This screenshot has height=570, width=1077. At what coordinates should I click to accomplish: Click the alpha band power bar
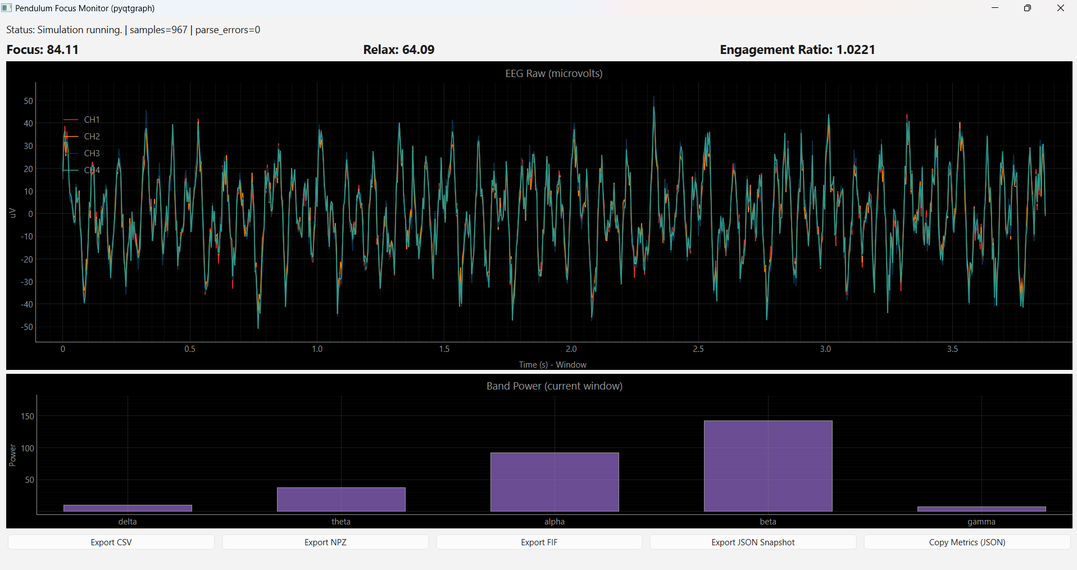coord(555,482)
